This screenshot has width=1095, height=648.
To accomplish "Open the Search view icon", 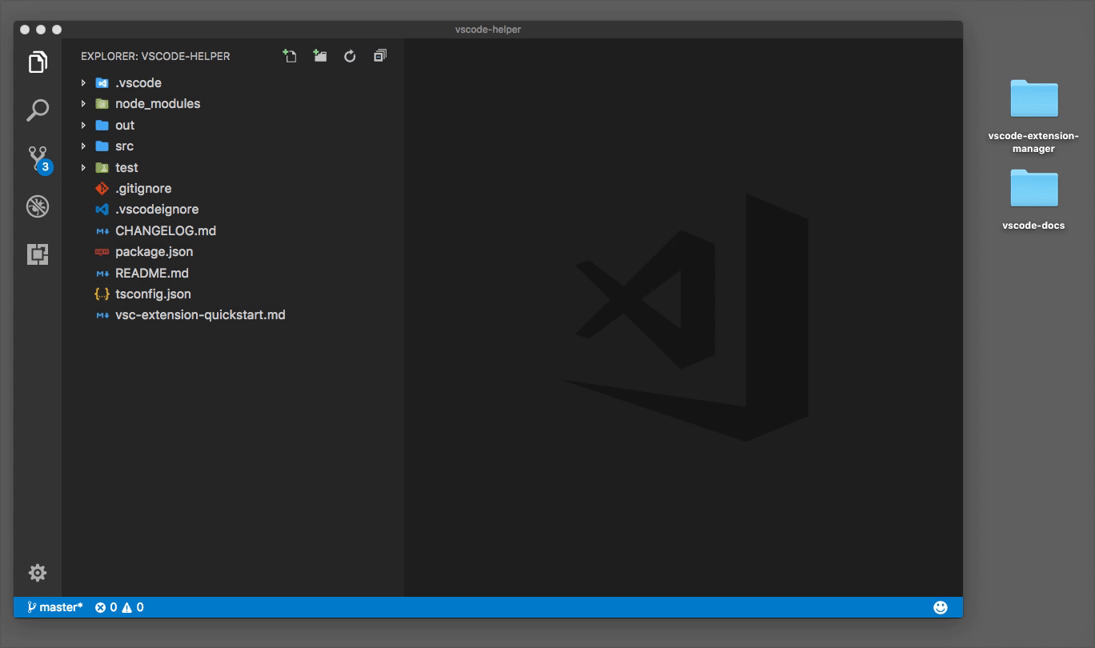I will click(x=38, y=110).
